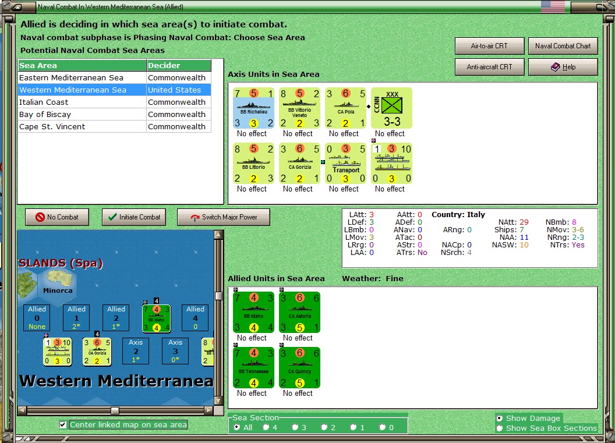The width and height of the screenshot is (615, 443).
Task: Click the map vertical scrollbar thumb
Action: (x=218, y=296)
